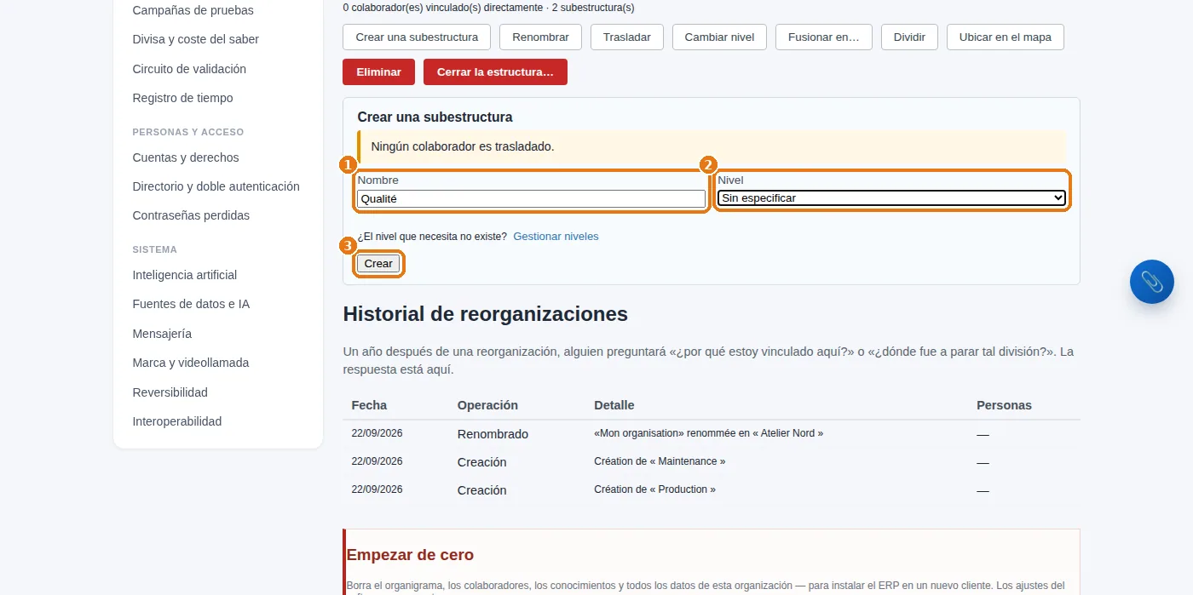The height and width of the screenshot is (595, 1193).
Task: Open Fuentes de datos e IA
Action: click(x=191, y=304)
